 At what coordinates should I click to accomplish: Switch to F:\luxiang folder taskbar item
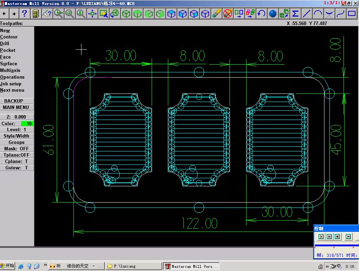[134, 266]
